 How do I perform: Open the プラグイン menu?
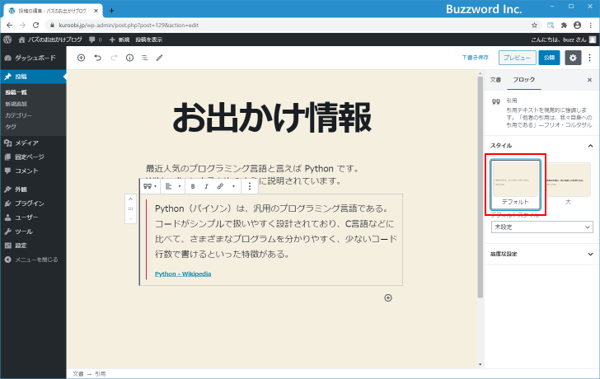[x=33, y=203]
